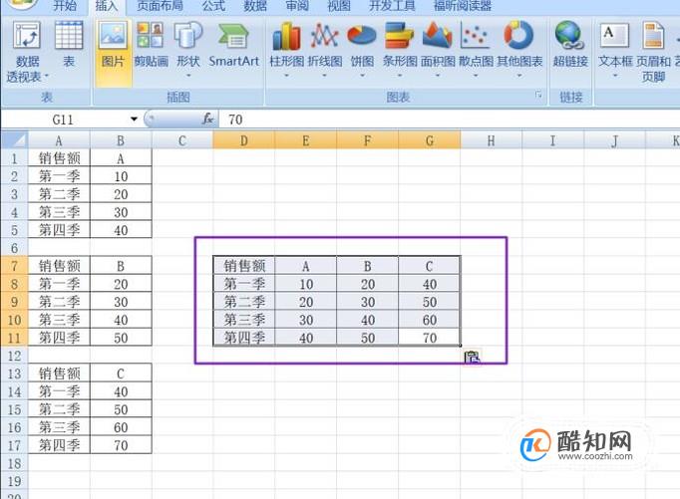Expand the scatter chart dropdown arrow

coord(476,76)
